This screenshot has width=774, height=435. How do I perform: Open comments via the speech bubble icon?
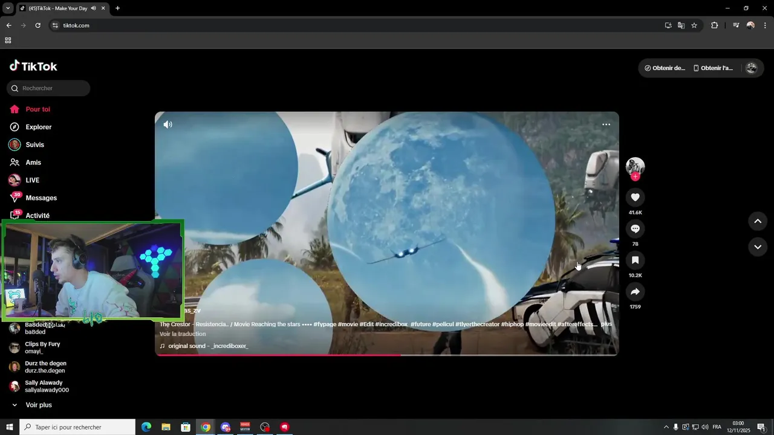[x=635, y=229]
